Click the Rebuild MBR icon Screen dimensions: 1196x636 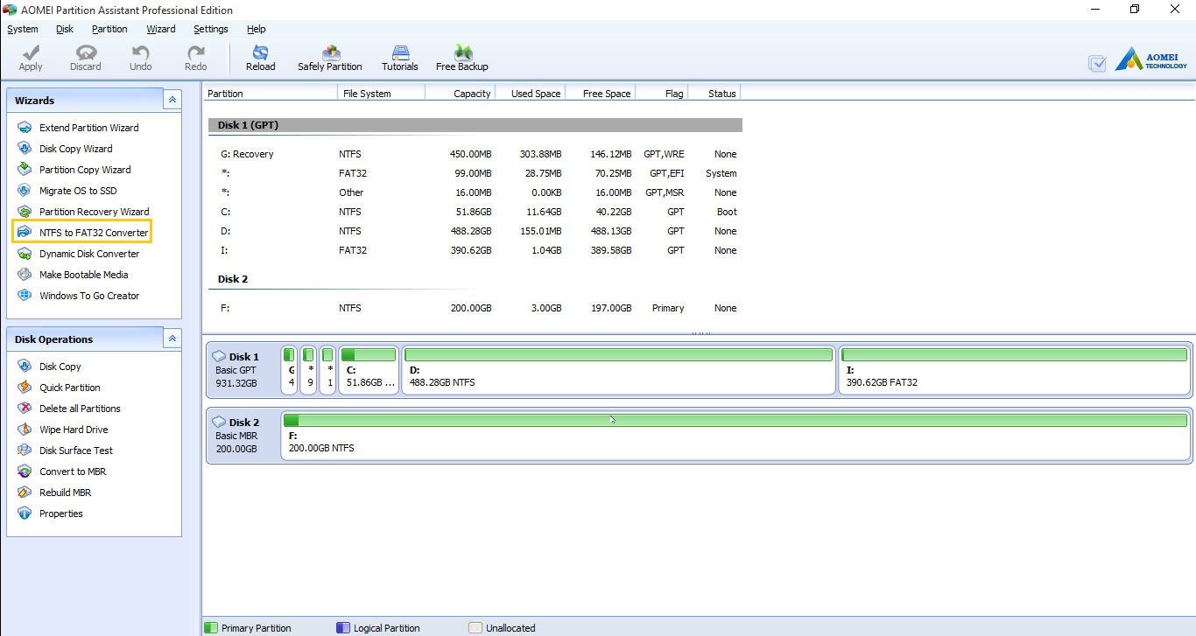(x=25, y=493)
